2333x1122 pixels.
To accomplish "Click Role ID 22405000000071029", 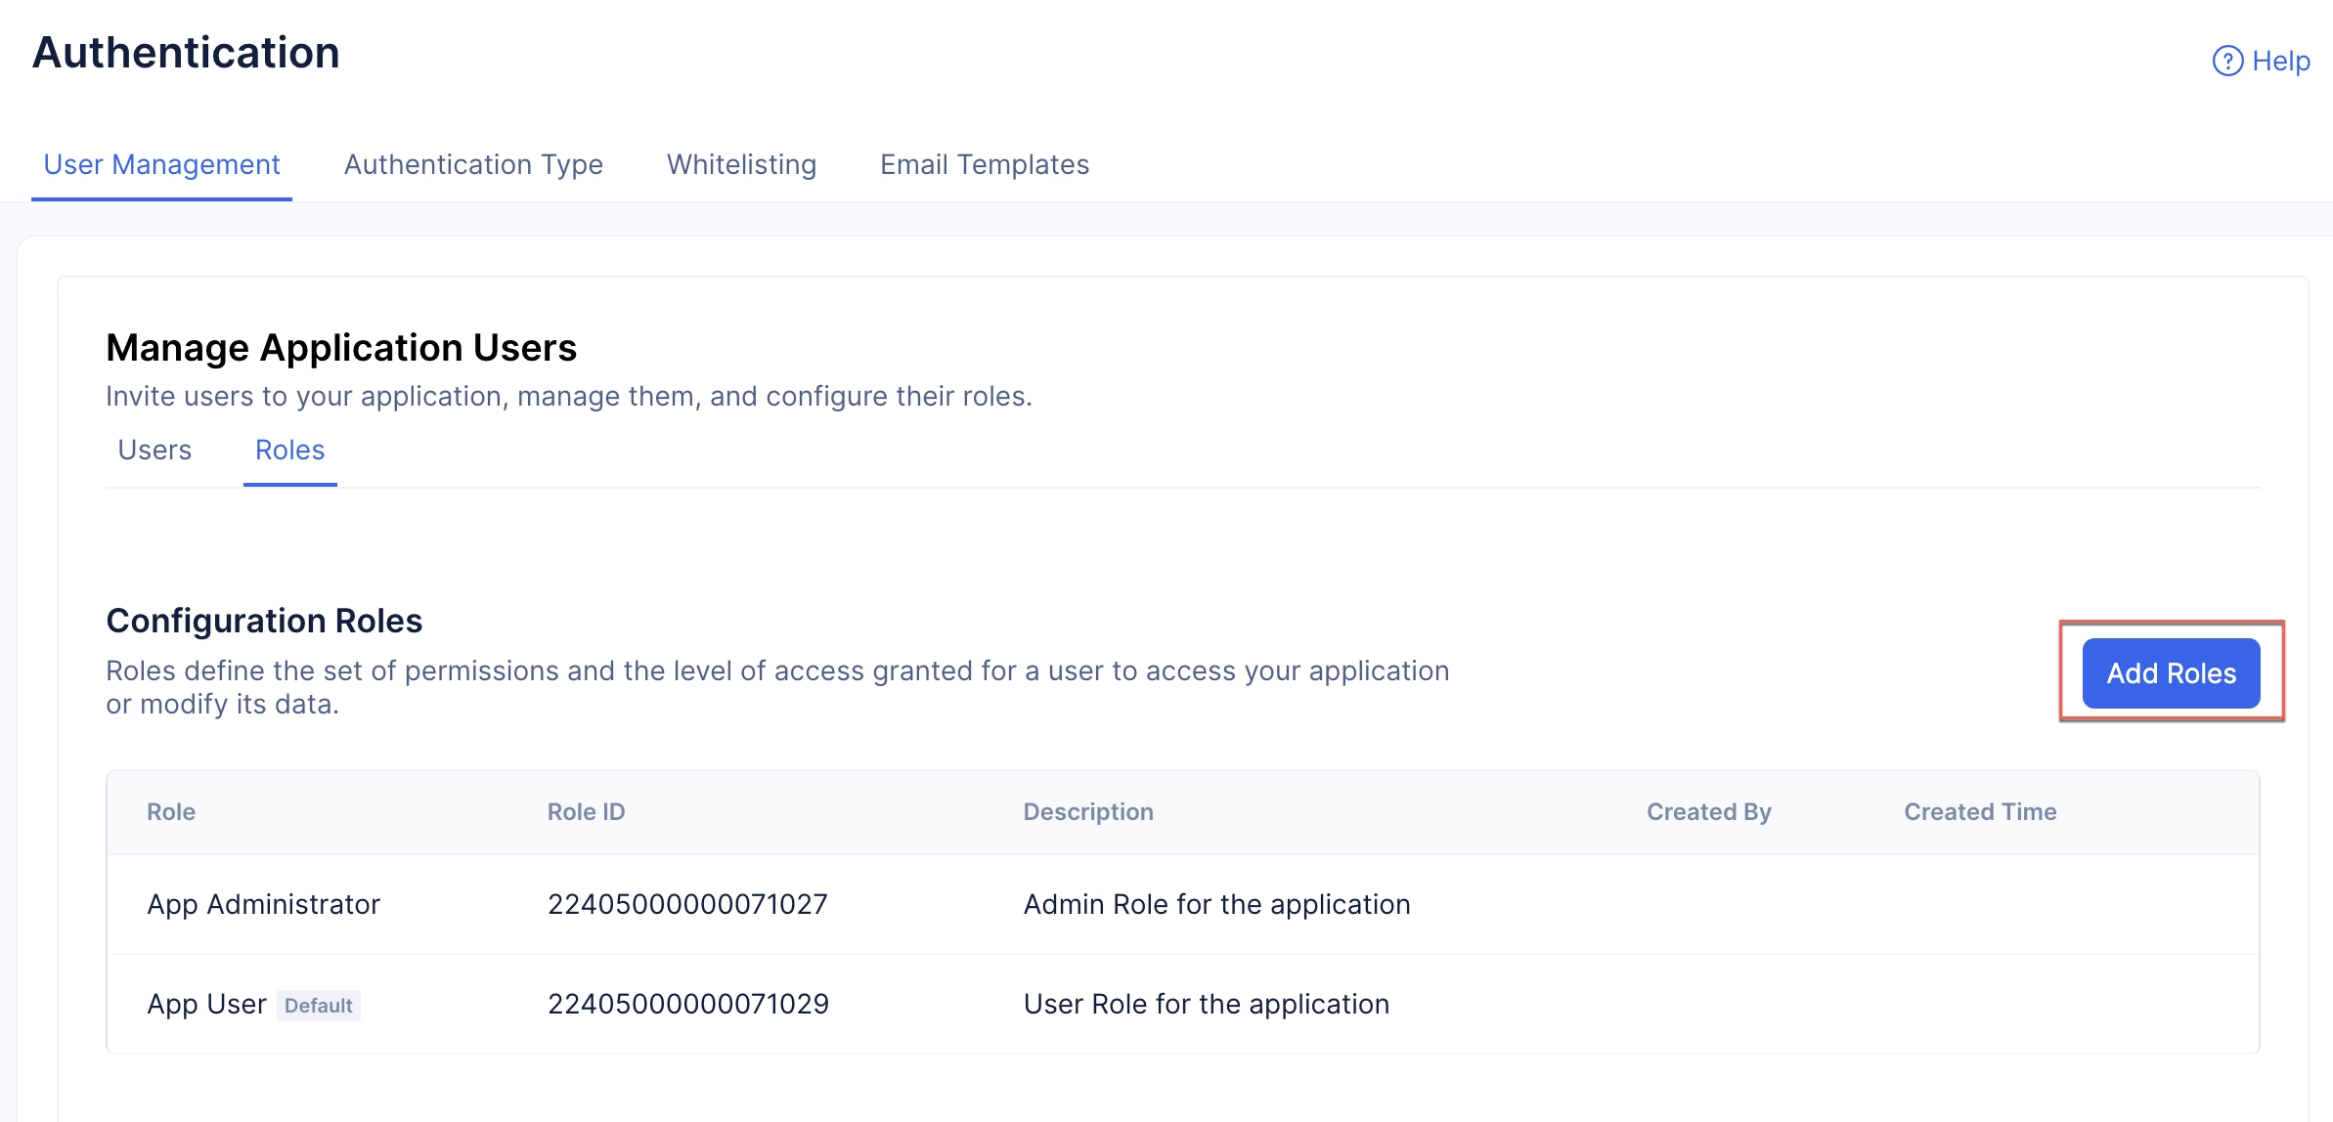I will click(x=688, y=1004).
